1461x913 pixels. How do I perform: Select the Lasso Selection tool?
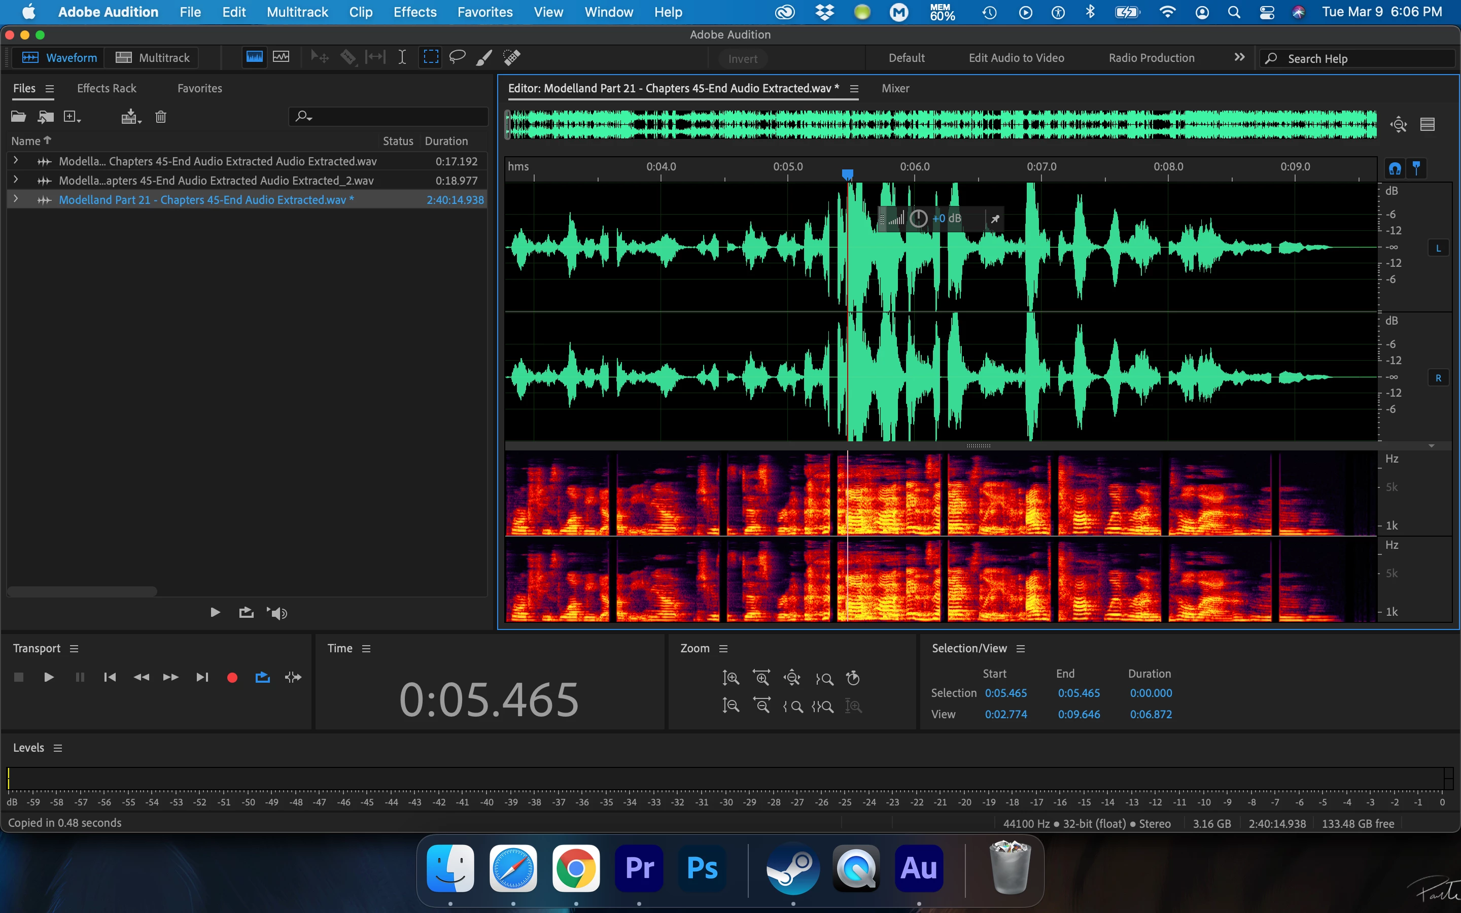pos(457,57)
